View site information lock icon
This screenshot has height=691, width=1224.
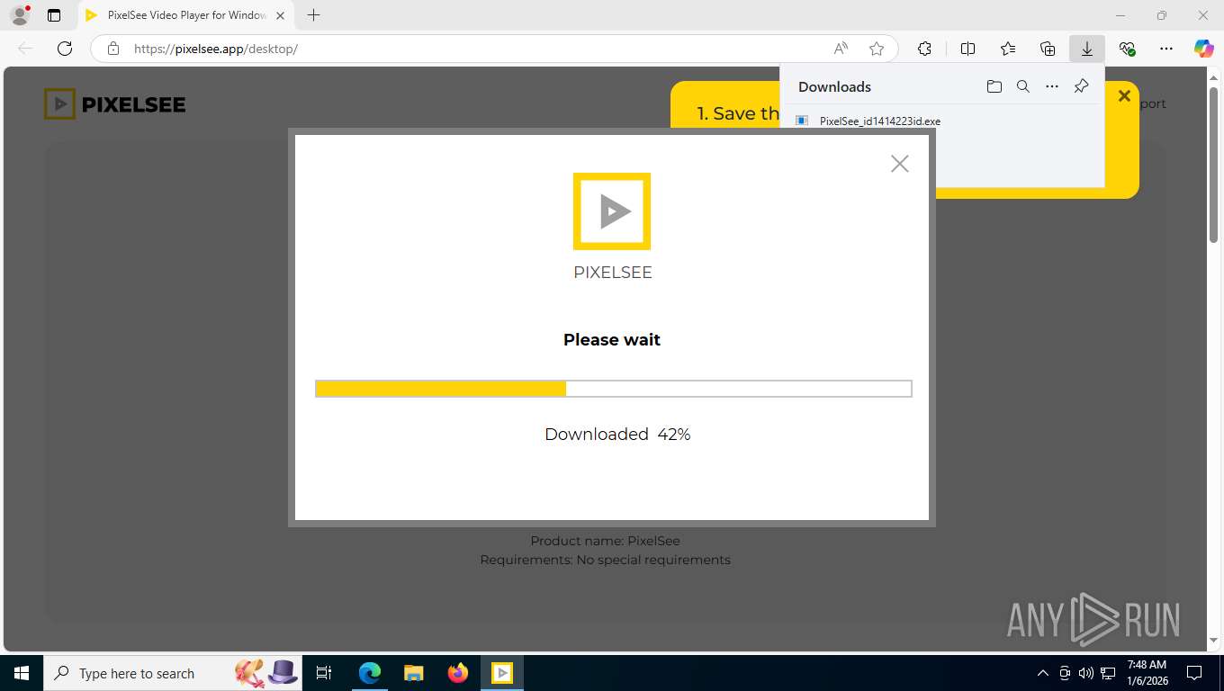click(x=112, y=49)
